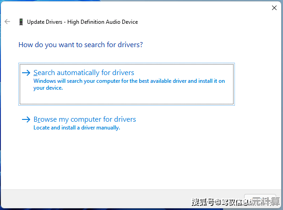Click the 元计算 watermark logo

click(267, 202)
